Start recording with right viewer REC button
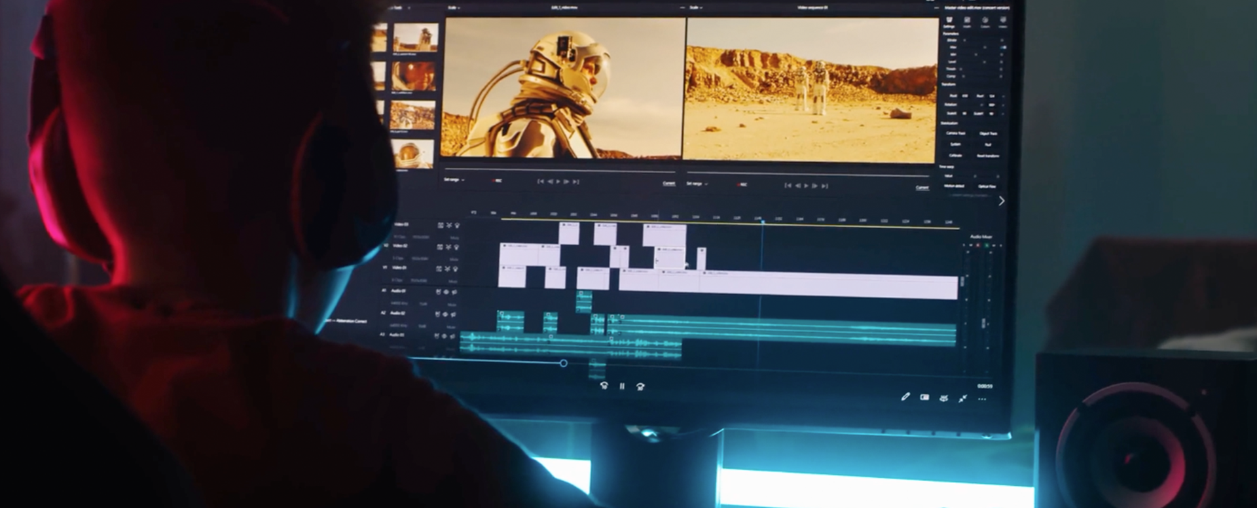This screenshot has width=1257, height=508. (x=741, y=184)
